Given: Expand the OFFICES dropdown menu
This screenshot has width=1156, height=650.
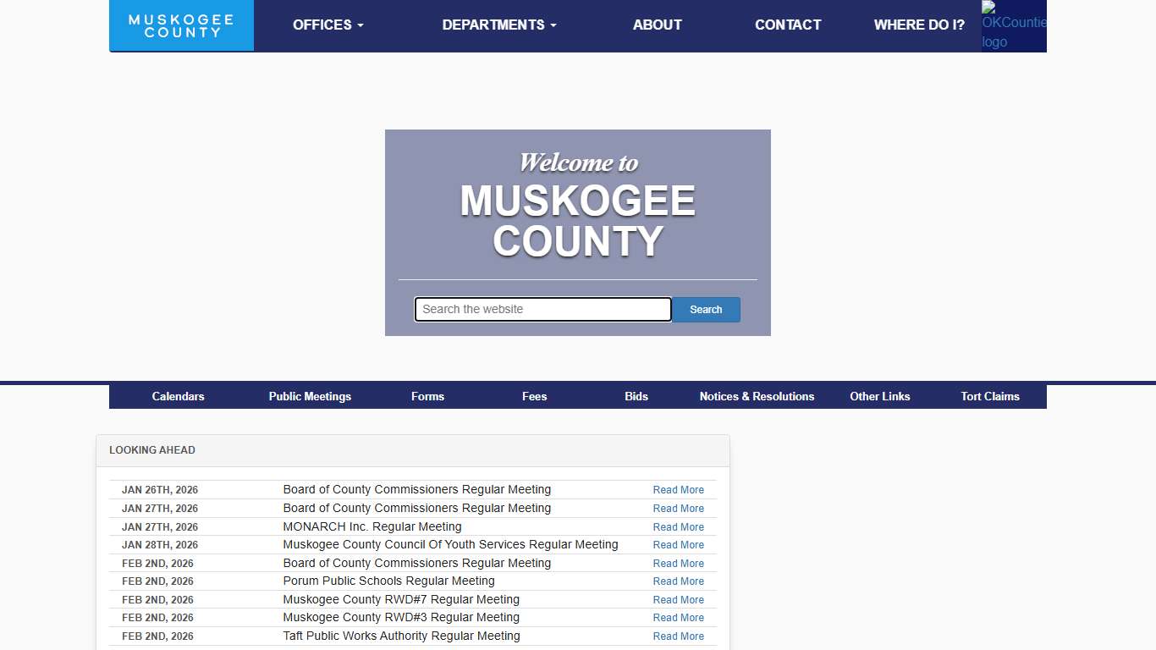Looking at the screenshot, I should pos(328,25).
